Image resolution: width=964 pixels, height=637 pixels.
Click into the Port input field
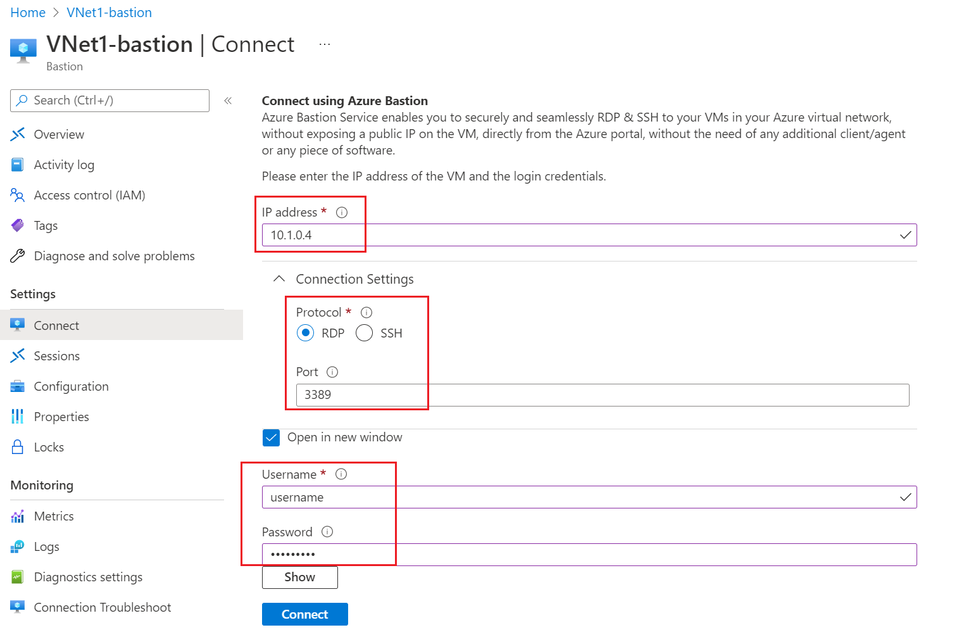click(601, 395)
